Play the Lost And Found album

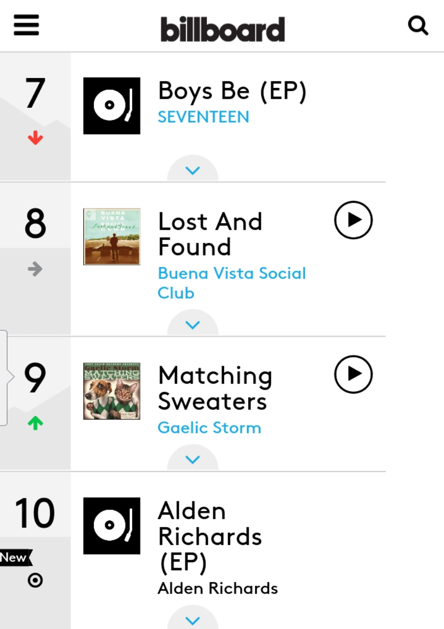coord(353,220)
